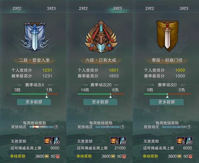Click 更多数据 in the 零段 panel
Viewport: 199px width, 163px height.
[x=167, y=102]
